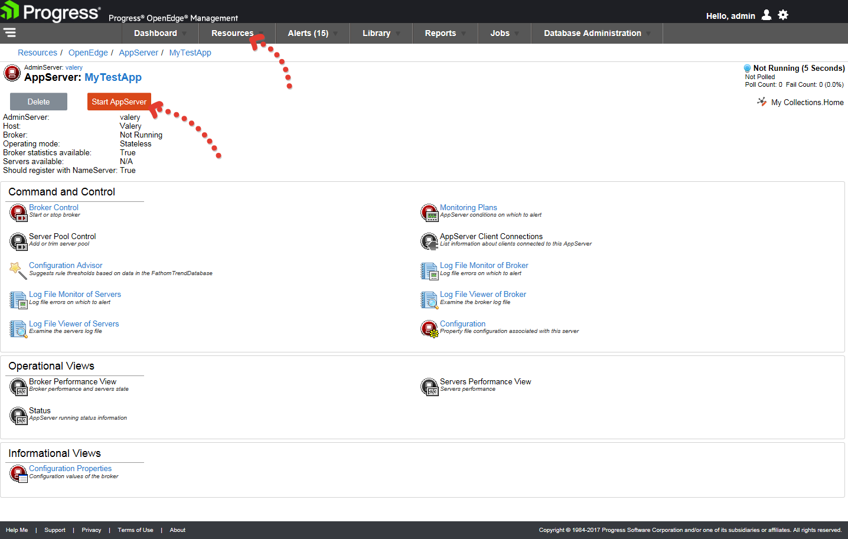The height and width of the screenshot is (539, 848).
Task: Expand the Jobs menu arrow
Action: pos(517,34)
